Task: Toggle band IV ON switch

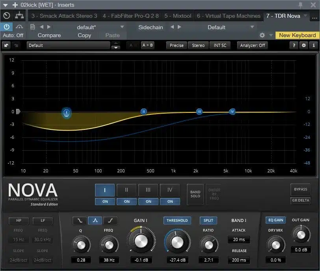Action: coord(170,202)
